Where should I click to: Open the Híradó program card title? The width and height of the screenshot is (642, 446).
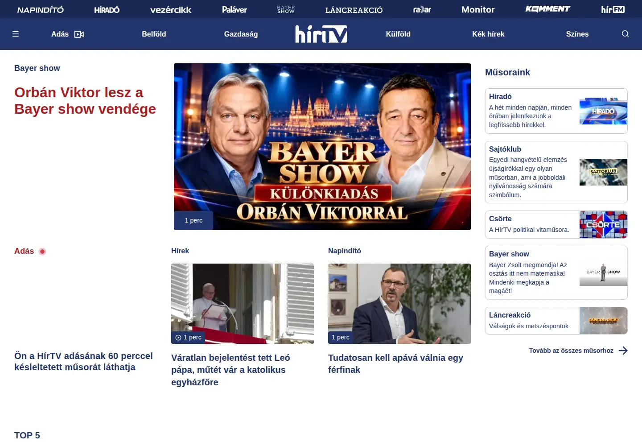click(x=500, y=97)
